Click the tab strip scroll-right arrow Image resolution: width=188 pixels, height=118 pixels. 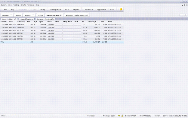(183, 15)
